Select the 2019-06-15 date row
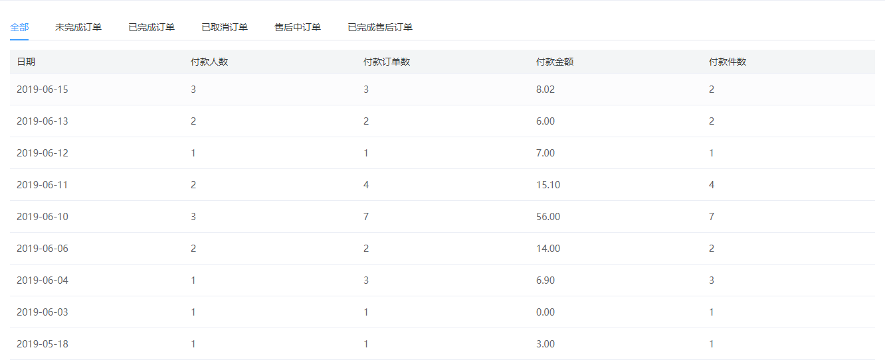This screenshot has width=885, height=362. click(x=442, y=90)
